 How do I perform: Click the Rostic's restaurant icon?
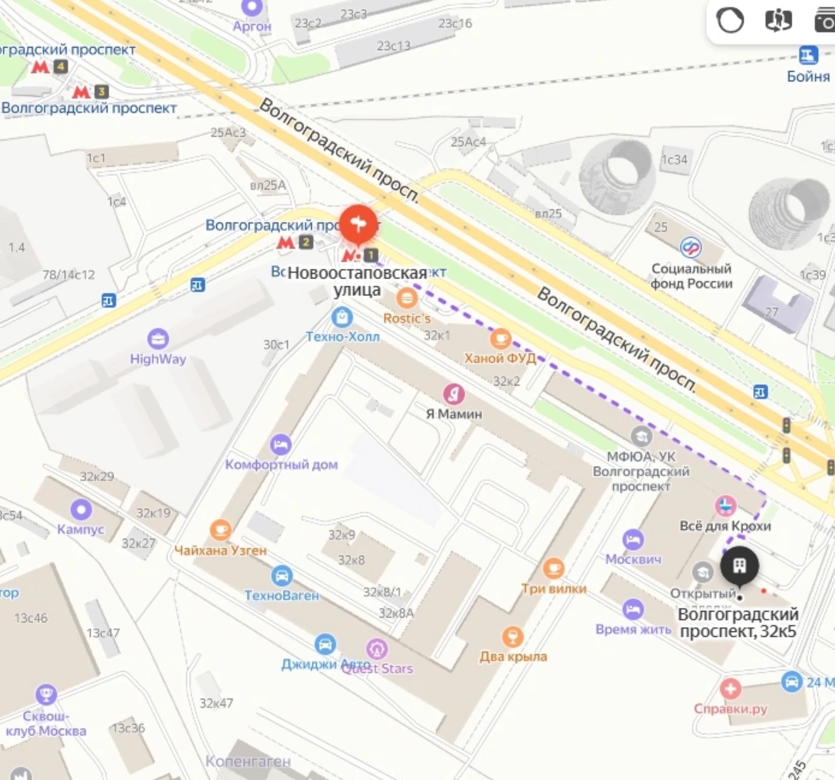click(407, 299)
